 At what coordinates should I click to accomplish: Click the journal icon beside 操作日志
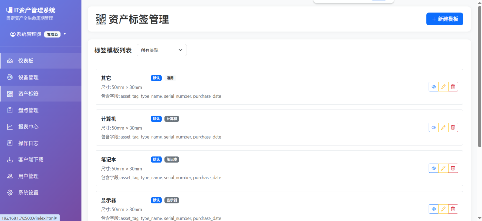click(x=10, y=143)
